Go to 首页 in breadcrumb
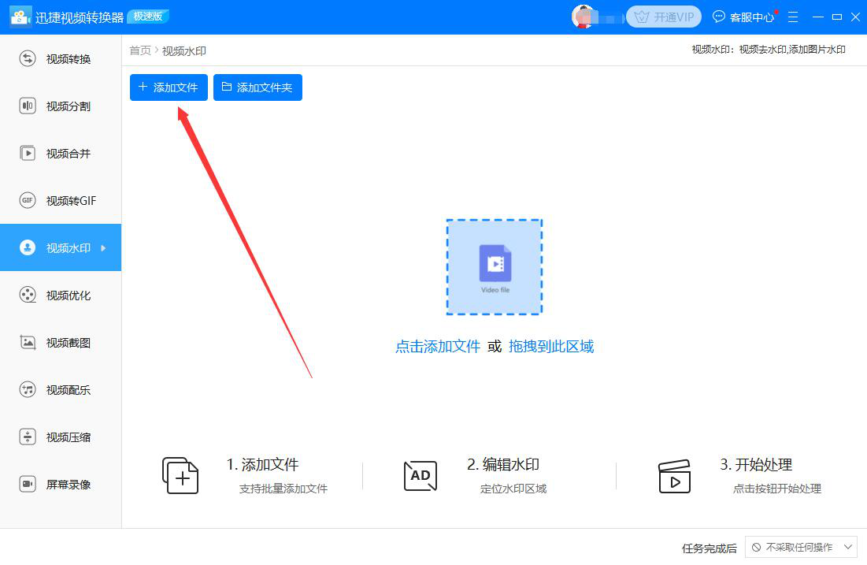This screenshot has width=867, height=565. 140,50
